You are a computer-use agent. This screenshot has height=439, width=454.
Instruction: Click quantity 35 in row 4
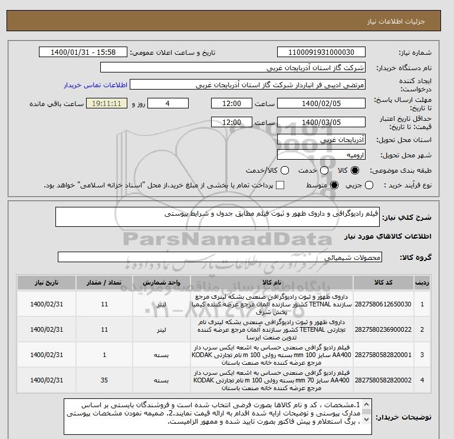[x=104, y=380]
